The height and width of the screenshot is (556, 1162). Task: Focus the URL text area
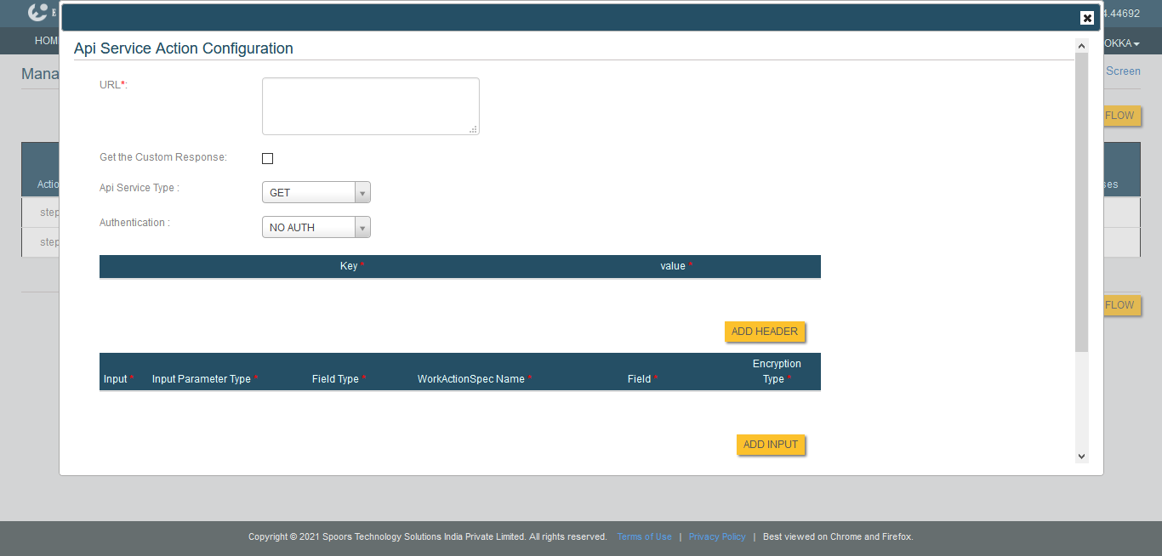coord(370,106)
